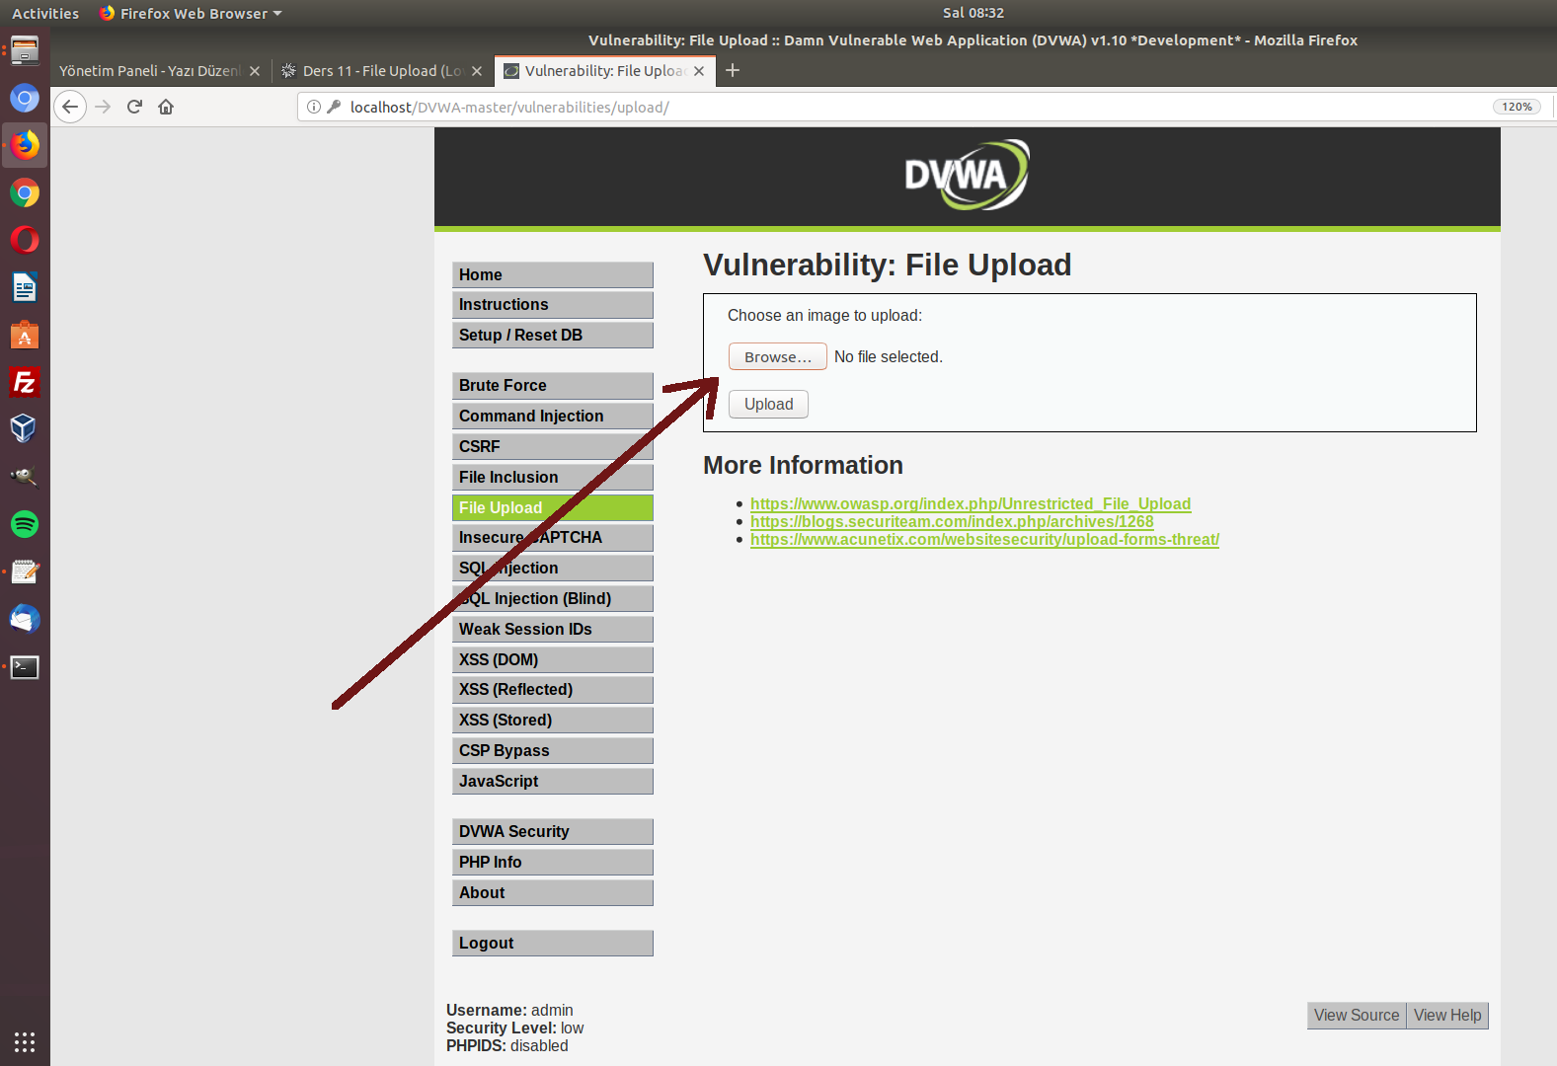
Task: Open the Activities overview
Action: pyautogui.click(x=45, y=13)
